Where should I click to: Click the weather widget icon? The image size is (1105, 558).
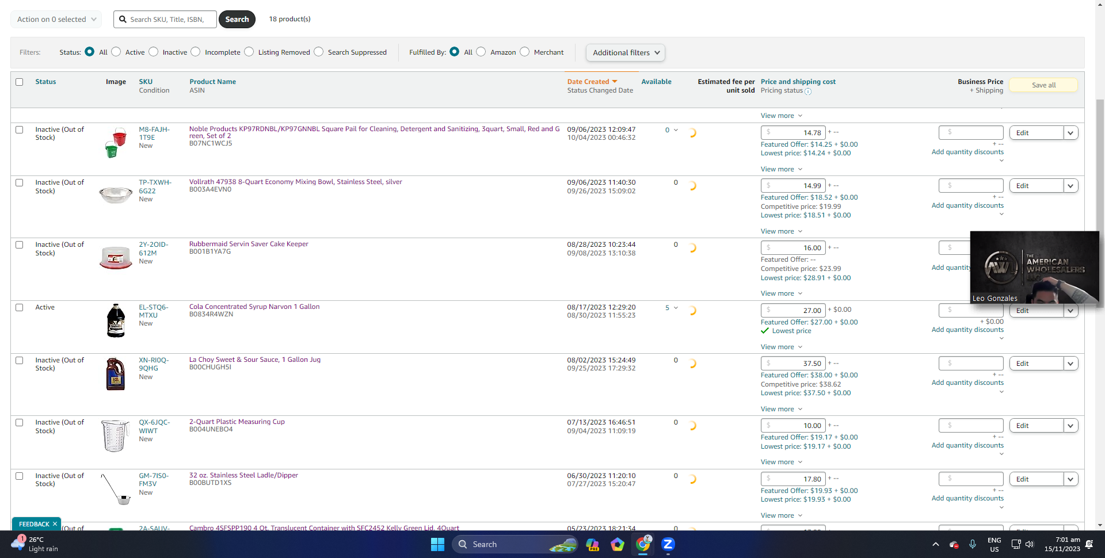click(x=18, y=543)
